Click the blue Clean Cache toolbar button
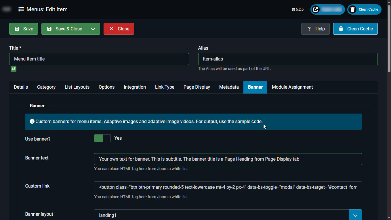The width and height of the screenshot is (391, 220). coord(355,29)
